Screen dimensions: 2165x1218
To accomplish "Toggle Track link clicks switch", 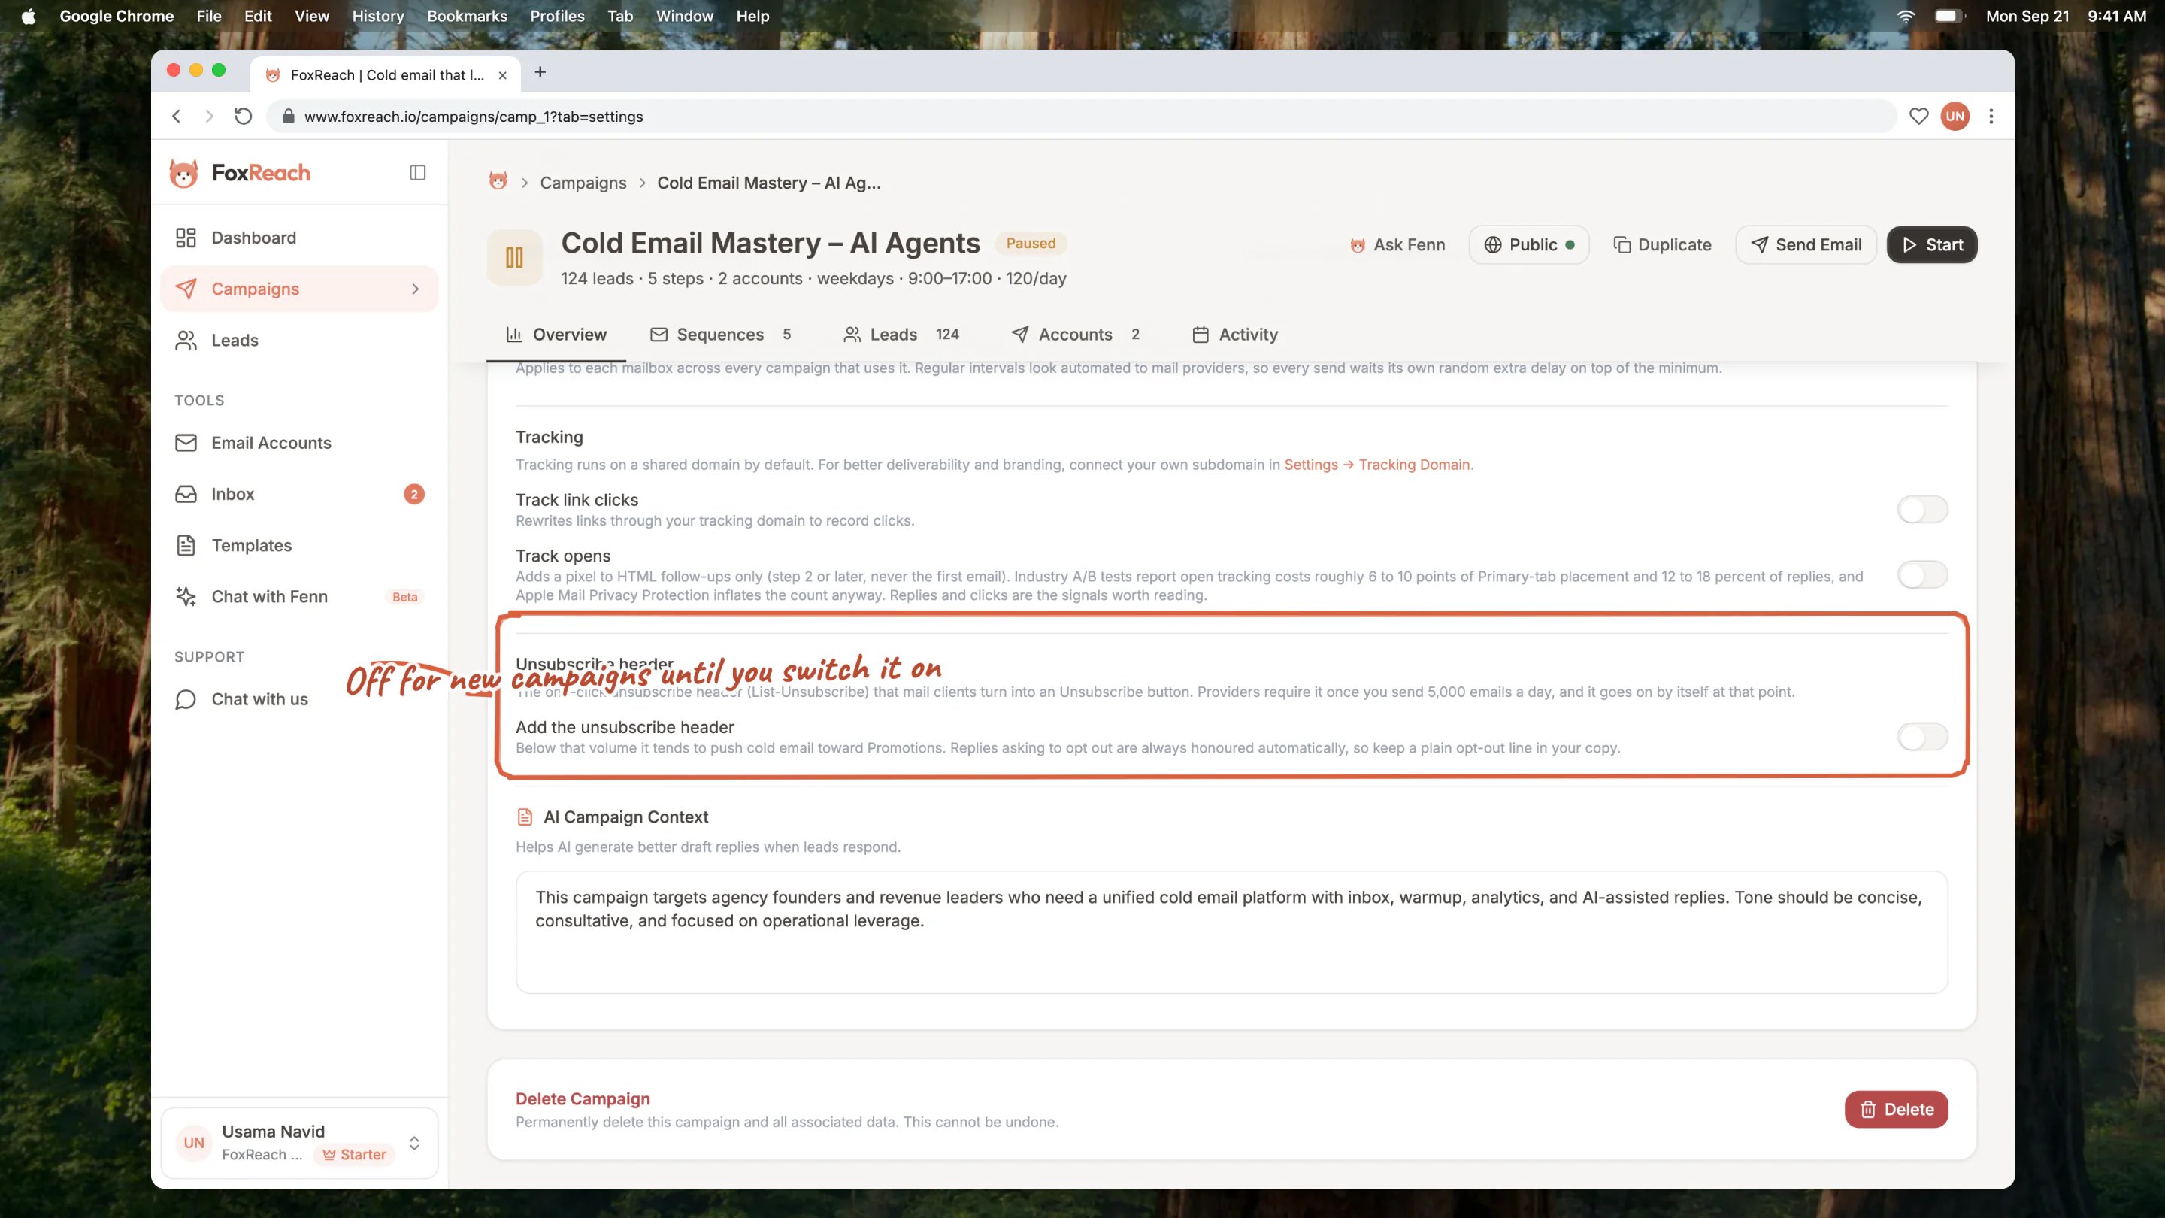I will (x=1922, y=510).
